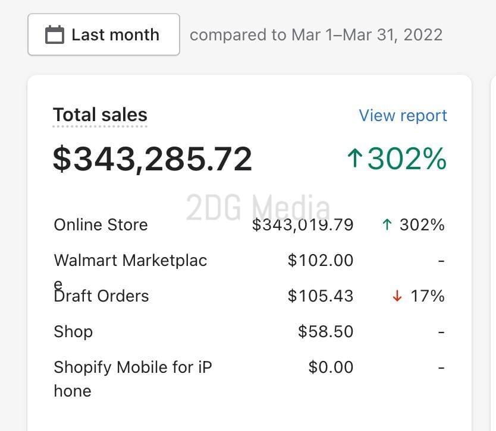Viewport: 496px width, 431px height.
Task: Select the Online Store sales row
Action: coord(249,225)
